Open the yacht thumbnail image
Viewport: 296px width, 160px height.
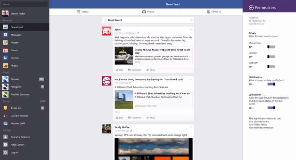(124, 56)
